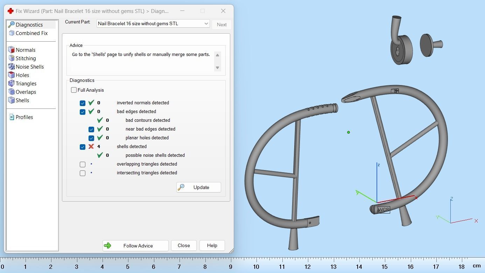
Task: Click the green center point marker in viewport
Action: click(349, 132)
